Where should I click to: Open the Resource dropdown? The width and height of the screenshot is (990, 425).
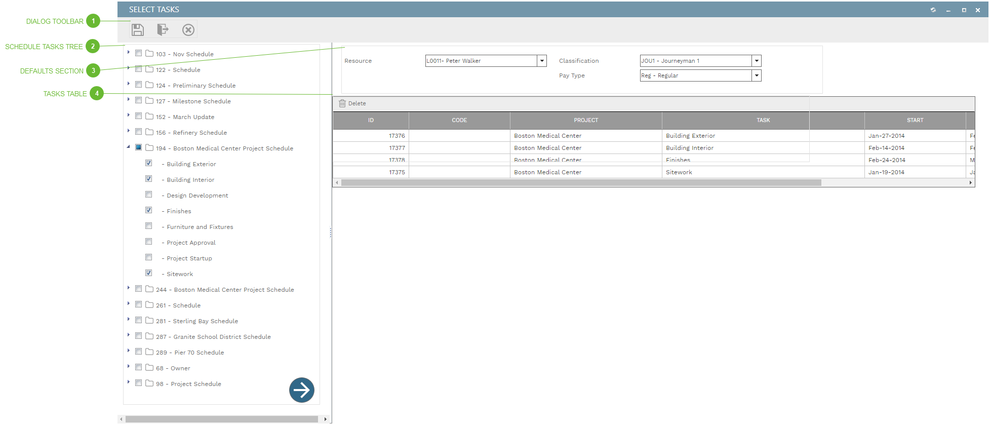542,61
